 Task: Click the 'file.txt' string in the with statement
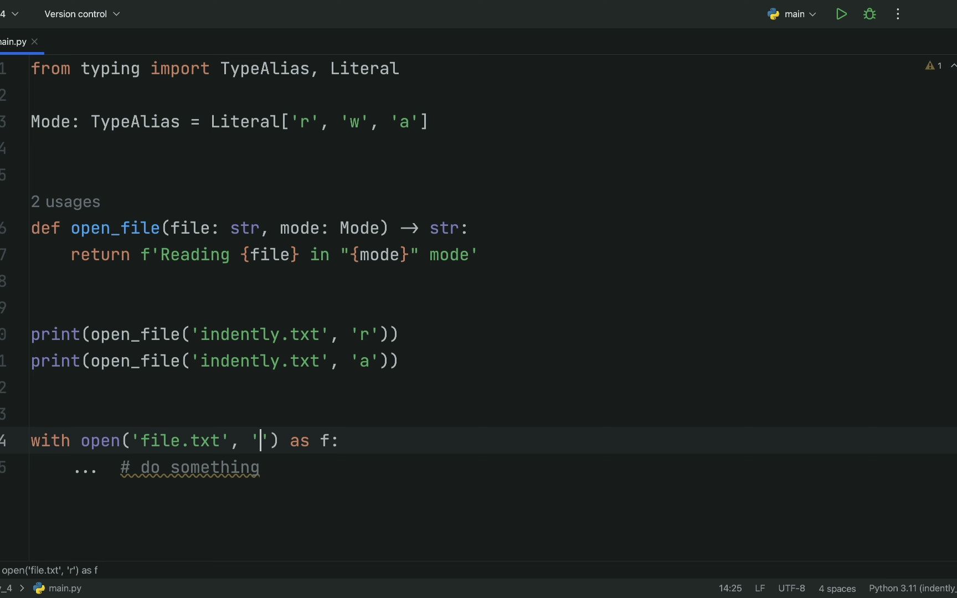[x=180, y=441]
